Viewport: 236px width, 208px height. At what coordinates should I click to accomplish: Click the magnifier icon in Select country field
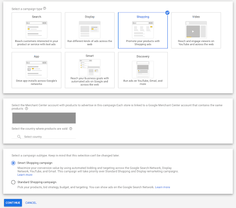coord(19,137)
